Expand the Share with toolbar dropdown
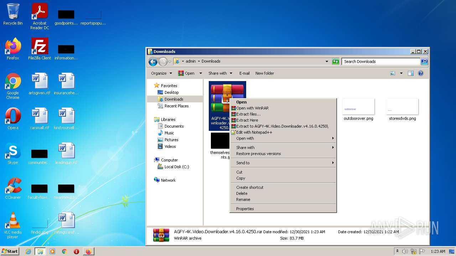The height and width of the screenshot is (256, 456). click(220, 73)
